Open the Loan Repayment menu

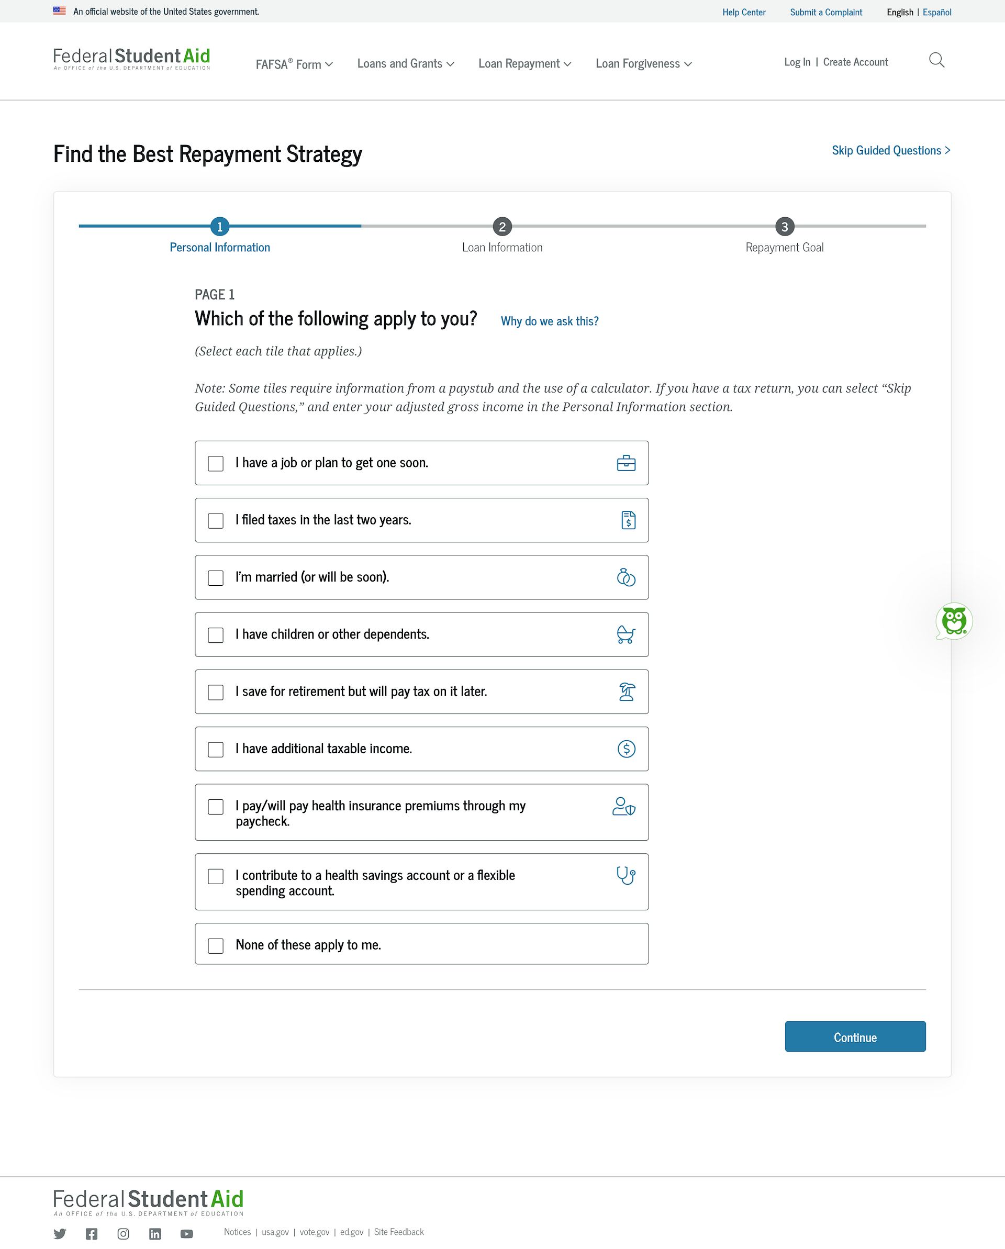(524, 64)
